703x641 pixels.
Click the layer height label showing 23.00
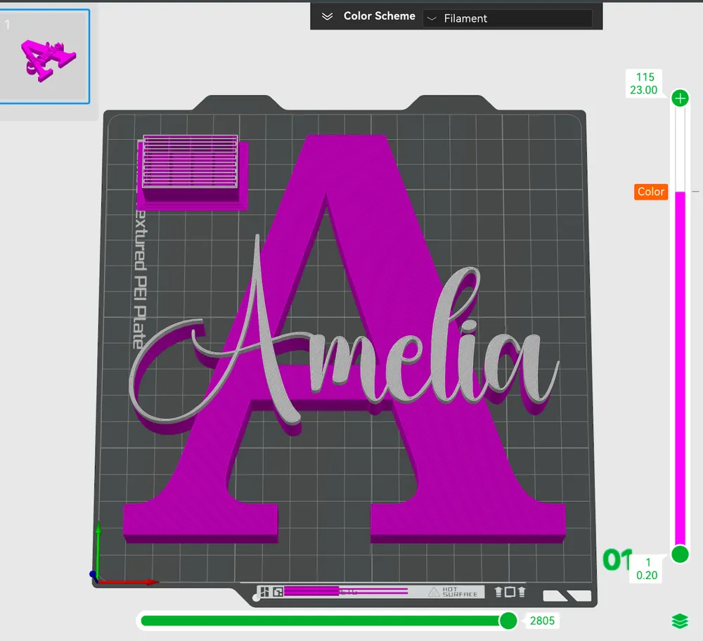[645, 90]
